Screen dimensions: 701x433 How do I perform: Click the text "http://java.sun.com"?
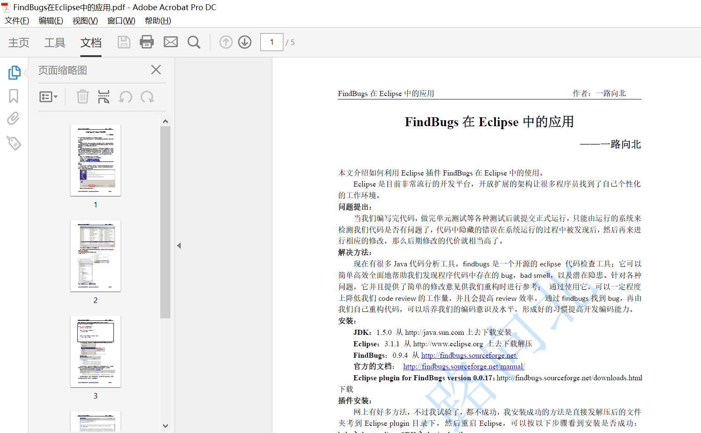(x=435, y=332)
